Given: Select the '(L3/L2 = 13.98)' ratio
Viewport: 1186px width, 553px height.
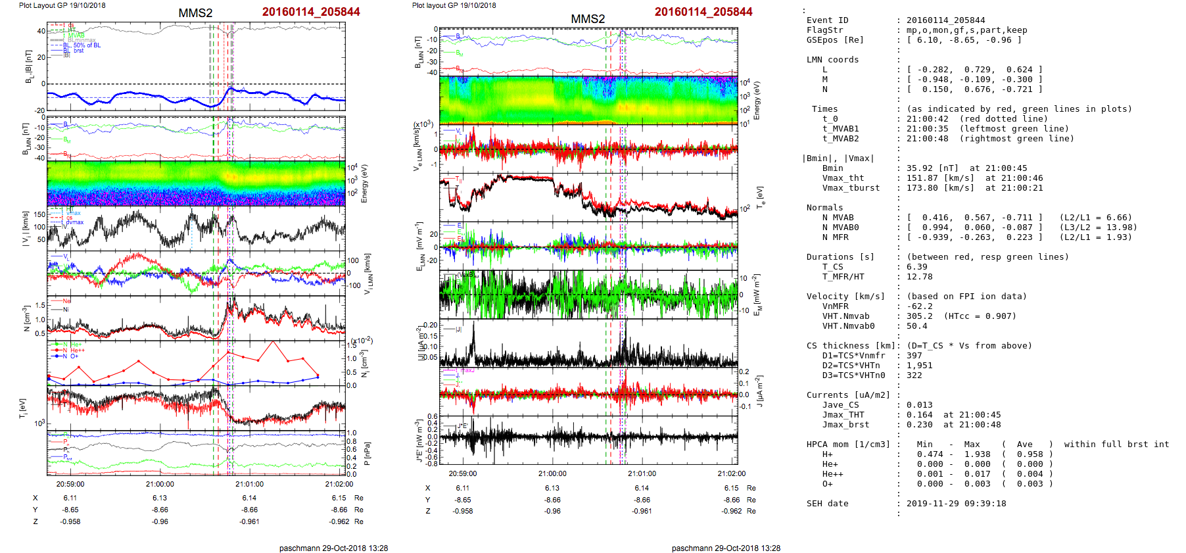Looking at the screenshot, I should point(1099,228).
